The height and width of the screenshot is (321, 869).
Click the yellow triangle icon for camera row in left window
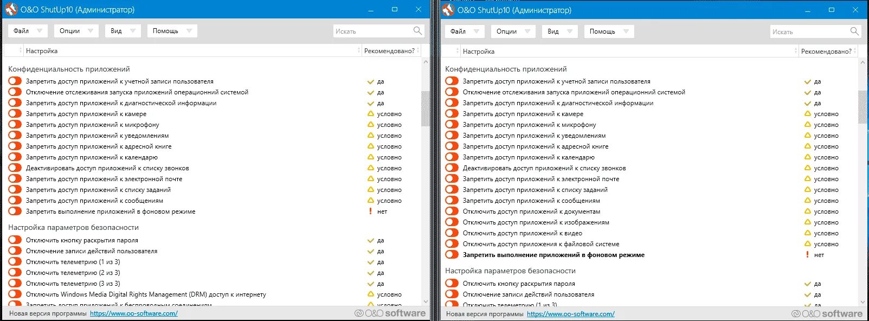(x=371, y=114)
